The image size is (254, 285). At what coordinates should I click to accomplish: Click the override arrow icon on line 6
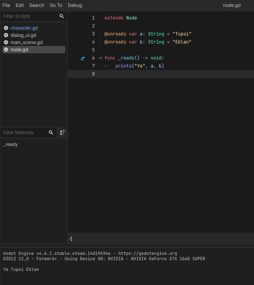(83, 58)
